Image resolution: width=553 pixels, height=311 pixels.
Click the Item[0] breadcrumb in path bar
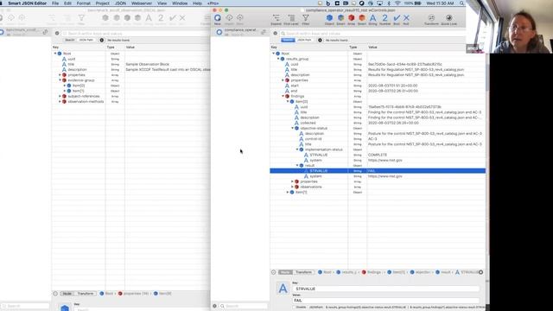click(396, 272)
